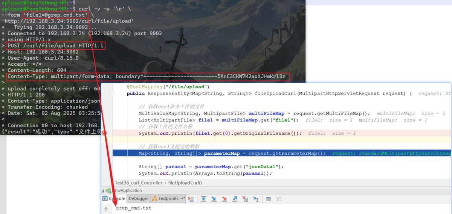Click the fileUploadCurl method signature line
This screenshot has width=452, height=214.
(269, 93)
